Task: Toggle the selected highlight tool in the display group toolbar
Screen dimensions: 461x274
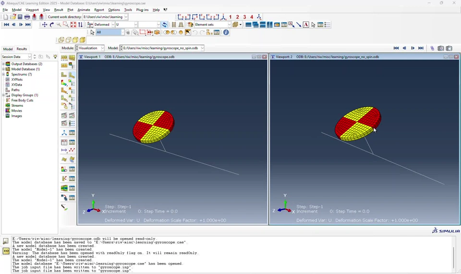Action: tap(188, 32)
